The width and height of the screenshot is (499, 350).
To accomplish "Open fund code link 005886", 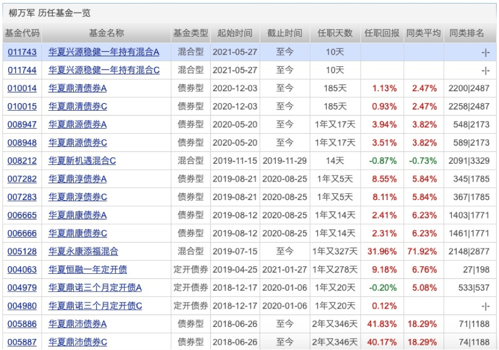I will [x=22, y=324].
